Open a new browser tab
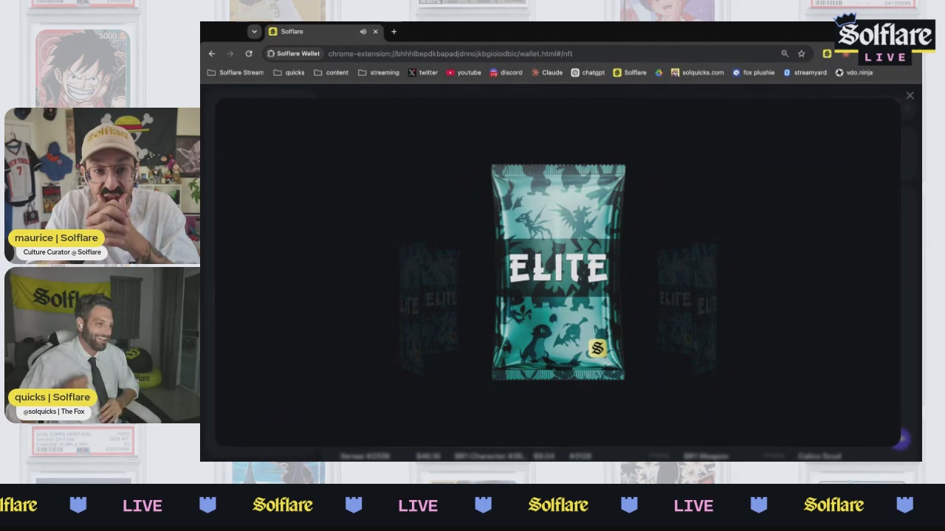The height and width of the screenshot is (531, 945). tap(394, 32)
